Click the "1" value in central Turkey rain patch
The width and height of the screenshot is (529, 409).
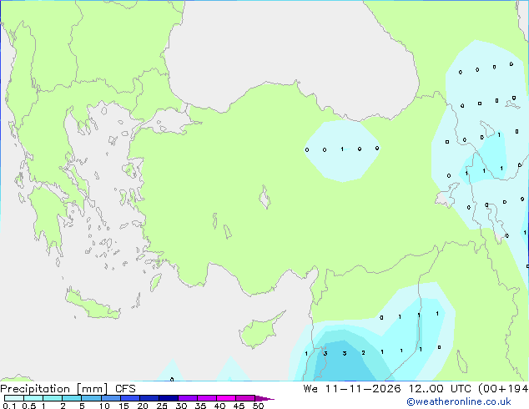[342, 149]
